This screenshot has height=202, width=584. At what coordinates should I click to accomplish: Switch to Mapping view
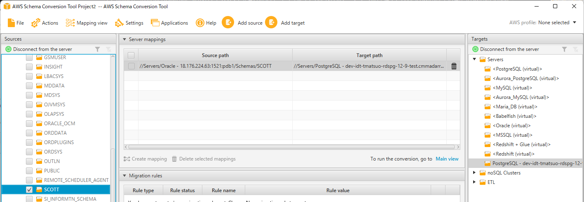pyautogui.click(x=87, y=23)
